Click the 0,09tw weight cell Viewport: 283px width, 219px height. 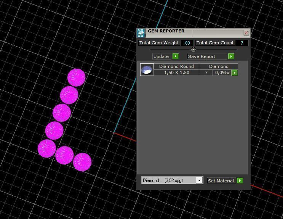tap(222, 73)
